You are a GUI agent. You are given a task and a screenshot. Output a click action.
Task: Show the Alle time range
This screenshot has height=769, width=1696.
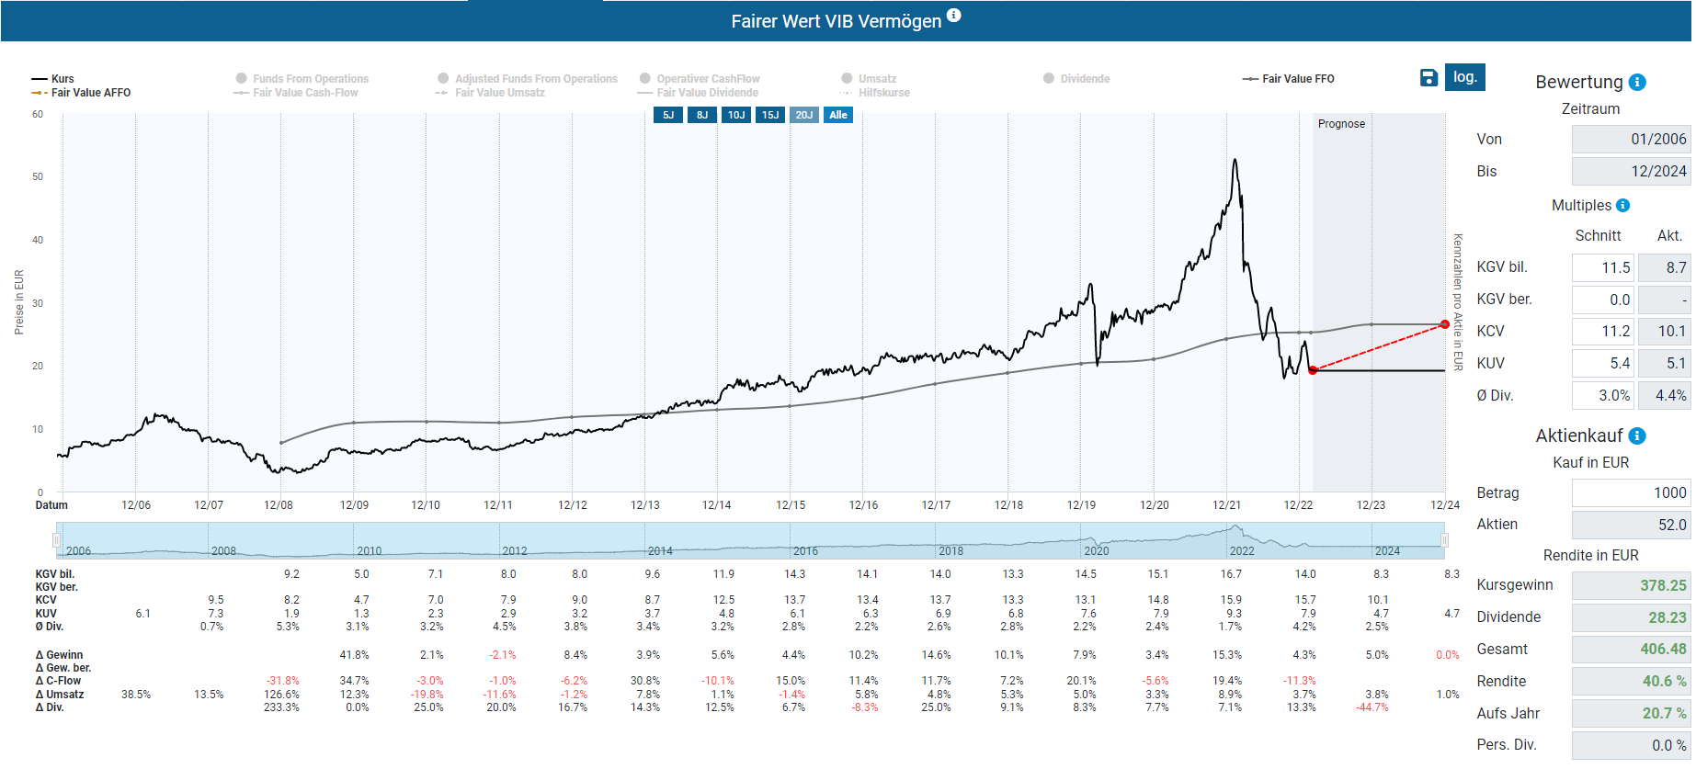tap(838, 115)
